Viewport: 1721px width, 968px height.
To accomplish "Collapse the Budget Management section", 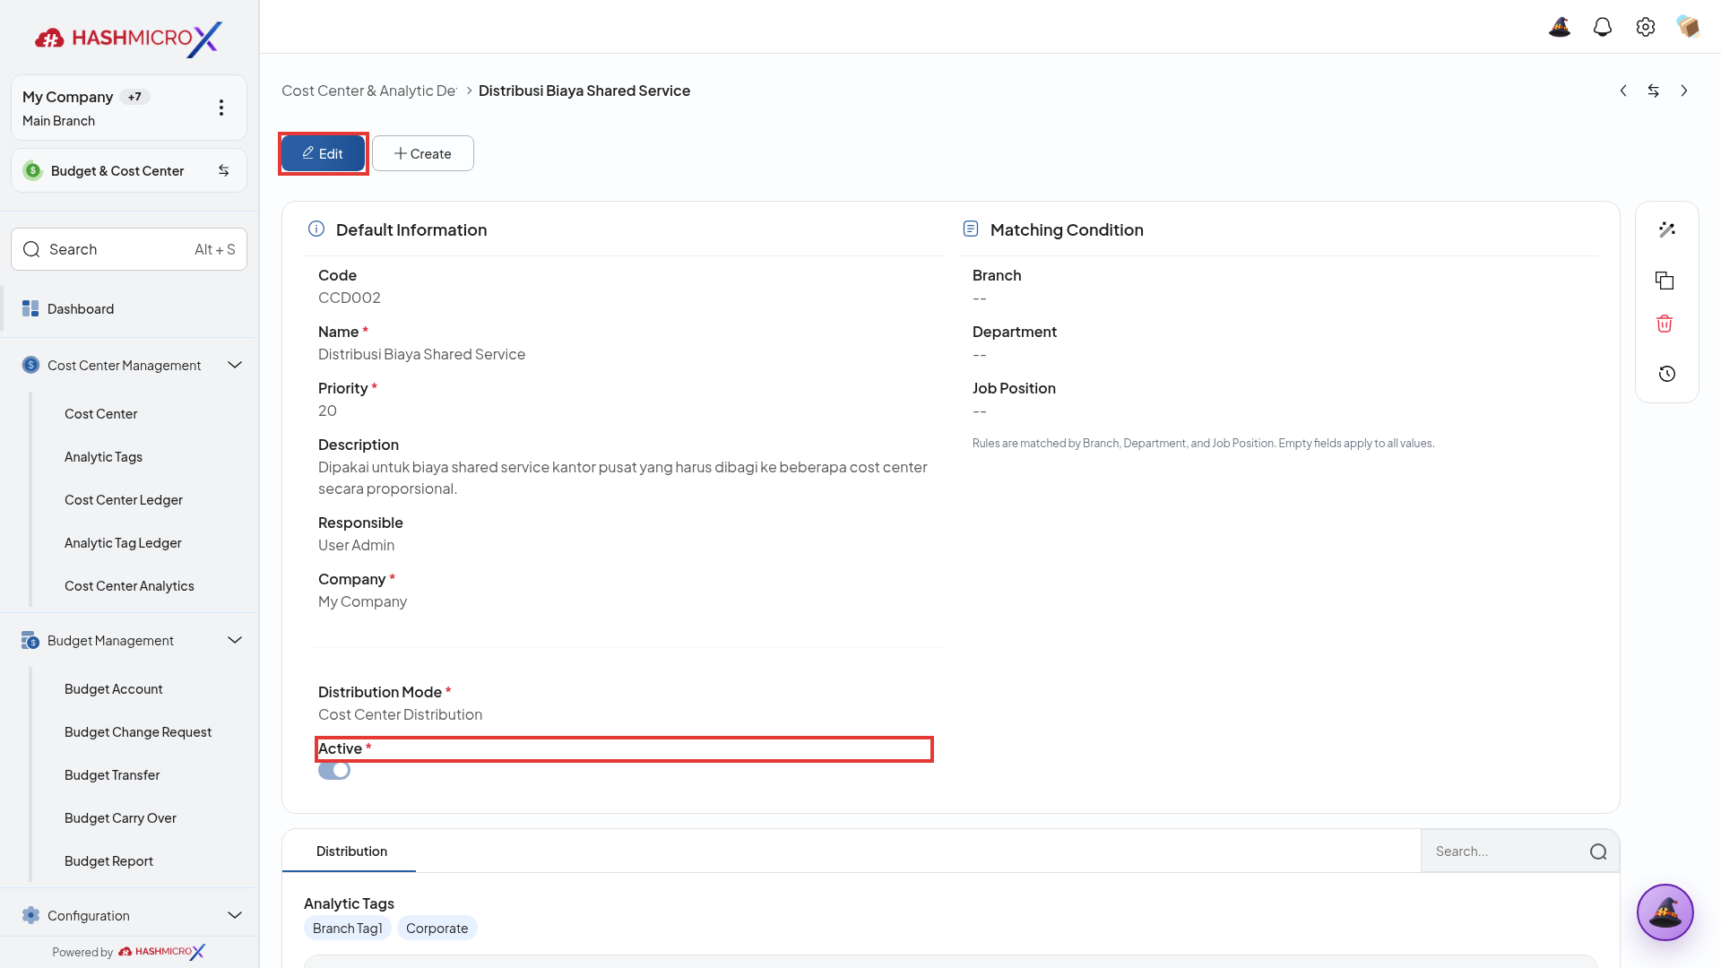I will [x=235, y=640].
